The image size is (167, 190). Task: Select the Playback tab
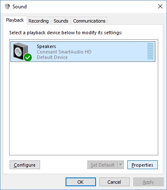(15, 20)
